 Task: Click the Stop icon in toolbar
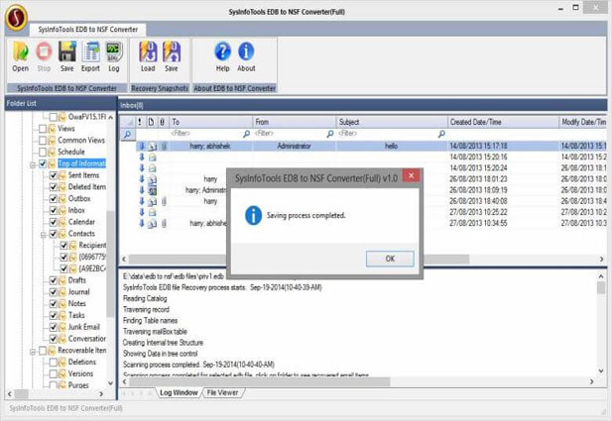click(44, 52)
